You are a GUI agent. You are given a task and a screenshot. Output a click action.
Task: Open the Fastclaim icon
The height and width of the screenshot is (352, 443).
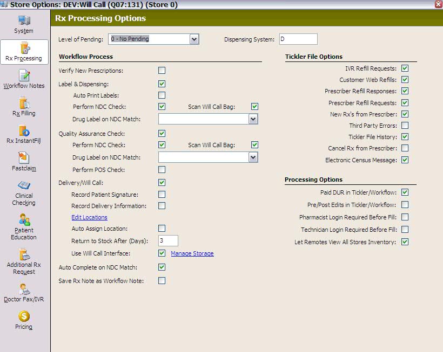coord(24,157)
